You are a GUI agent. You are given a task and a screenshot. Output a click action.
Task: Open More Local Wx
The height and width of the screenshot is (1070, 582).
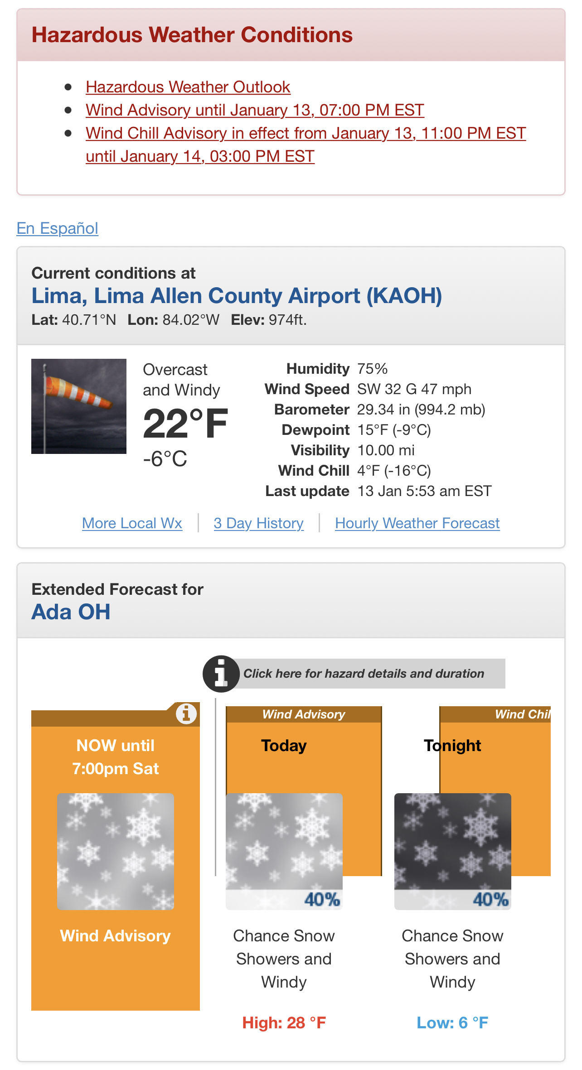pyautogui.click(x=132, y=523)
